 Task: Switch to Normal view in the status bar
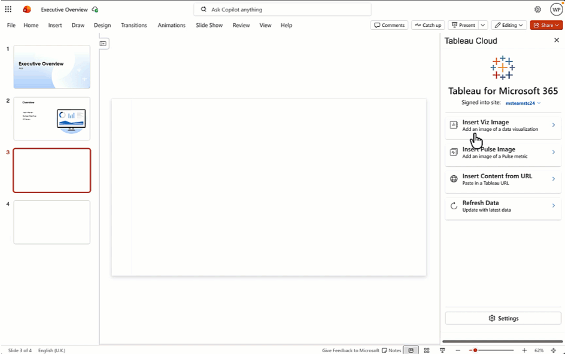[411, 350]
